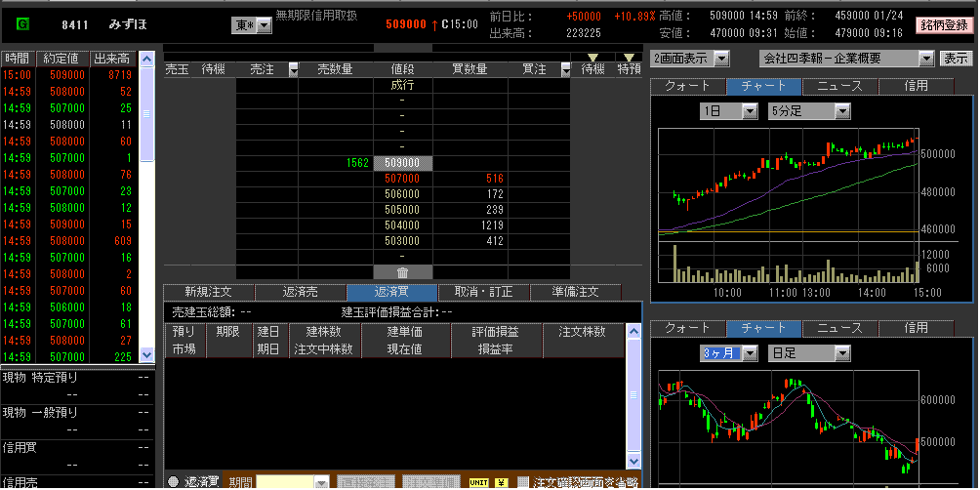Open the ニュース tab in upper chart panel

[838, 86]
